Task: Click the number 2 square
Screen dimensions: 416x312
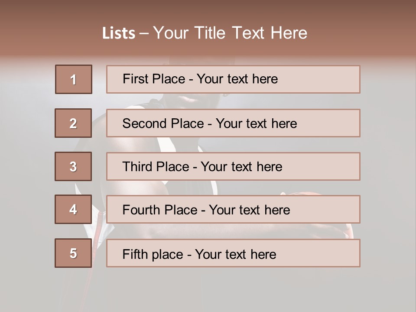Action: pos(73,123)
